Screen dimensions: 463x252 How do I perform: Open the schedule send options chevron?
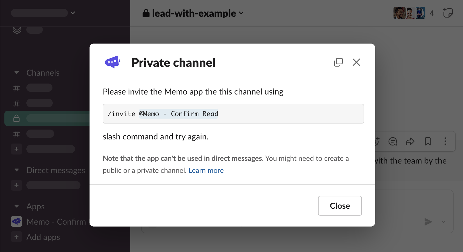click(444, 222)
